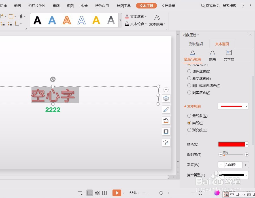255x198 pixels.
Task: Open the 文本填充 dropdown arrow
Action: pos(146,17)
